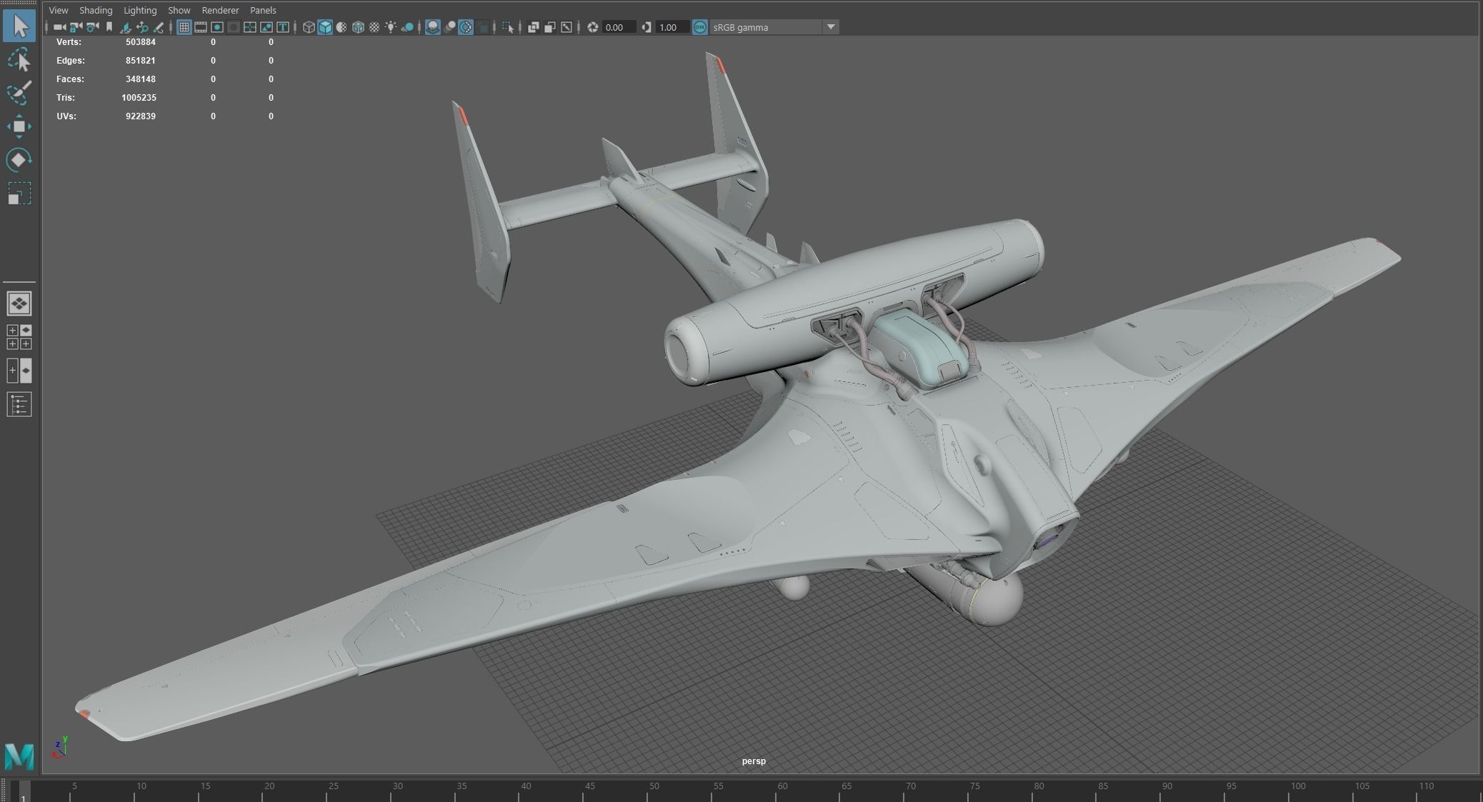Activate the Move tool
The width and height of the screenshot is (1483, 802).
tap(20, 126)
